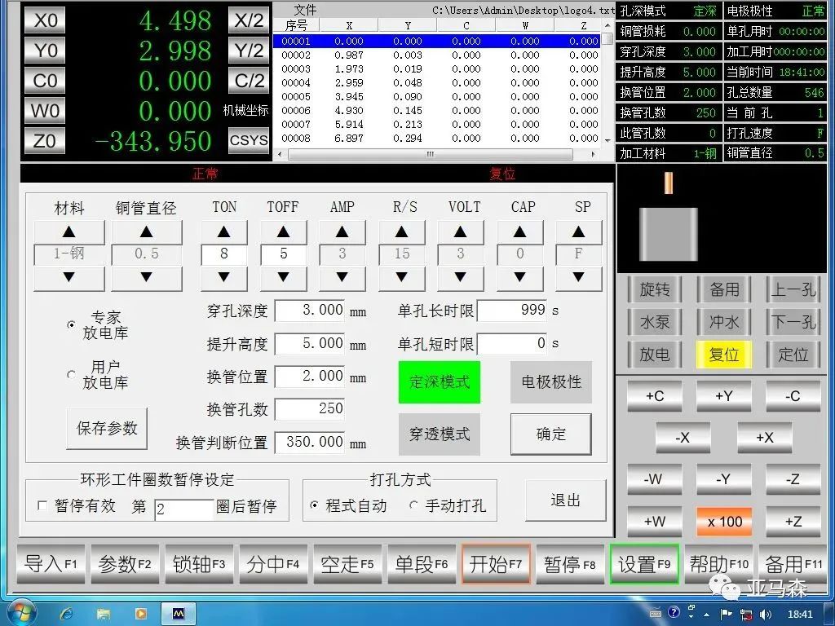835x626 pixels.
Task: Decrease AMP with down arrow
Action: point(342,278)
